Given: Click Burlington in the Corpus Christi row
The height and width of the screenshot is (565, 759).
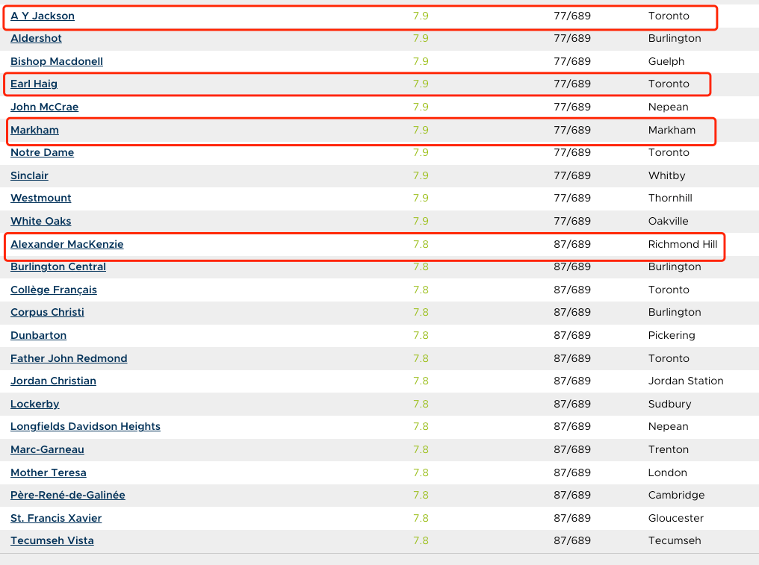Looking at the screenshot, I should (675, 312).
